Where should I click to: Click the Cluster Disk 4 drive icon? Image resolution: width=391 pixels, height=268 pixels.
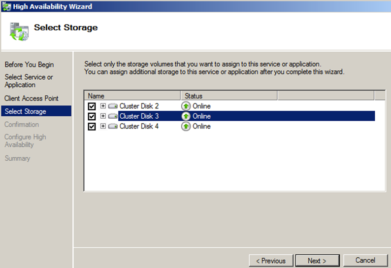(x=113, y=127)
